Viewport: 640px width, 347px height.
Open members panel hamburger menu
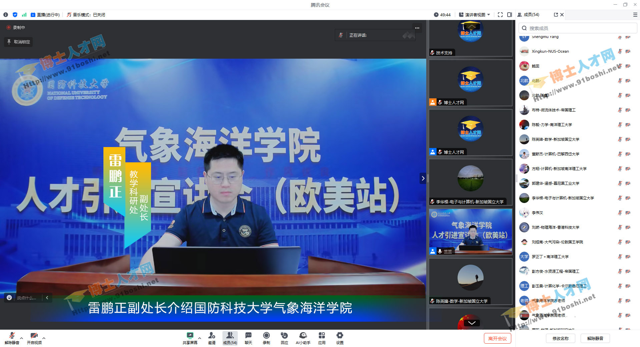(635, 15)
